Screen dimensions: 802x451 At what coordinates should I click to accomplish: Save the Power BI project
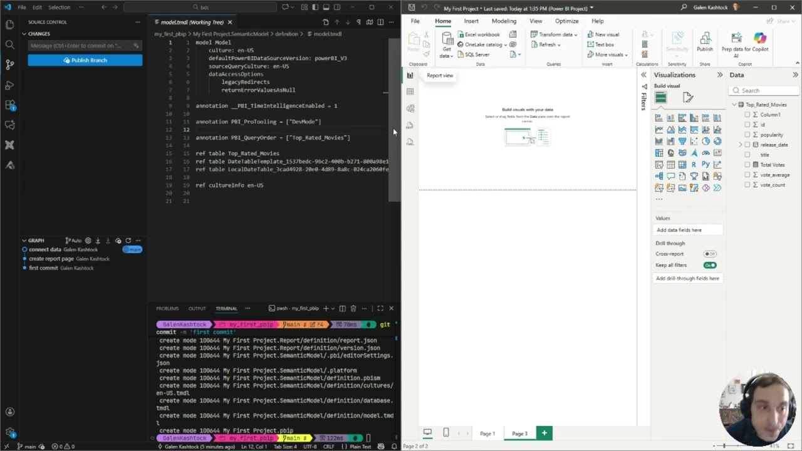(410, 8)
